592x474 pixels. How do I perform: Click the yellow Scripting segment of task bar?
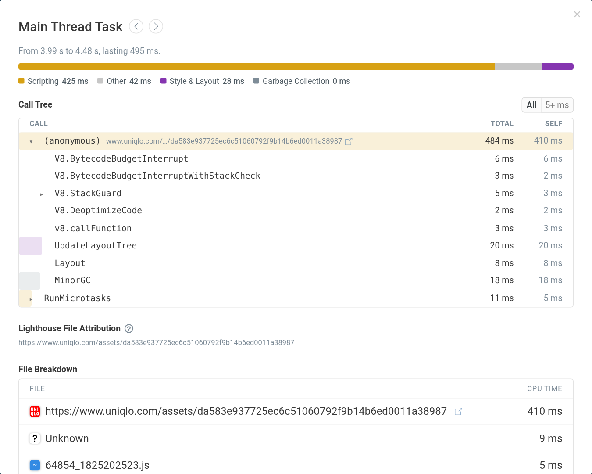click(257, 67)
